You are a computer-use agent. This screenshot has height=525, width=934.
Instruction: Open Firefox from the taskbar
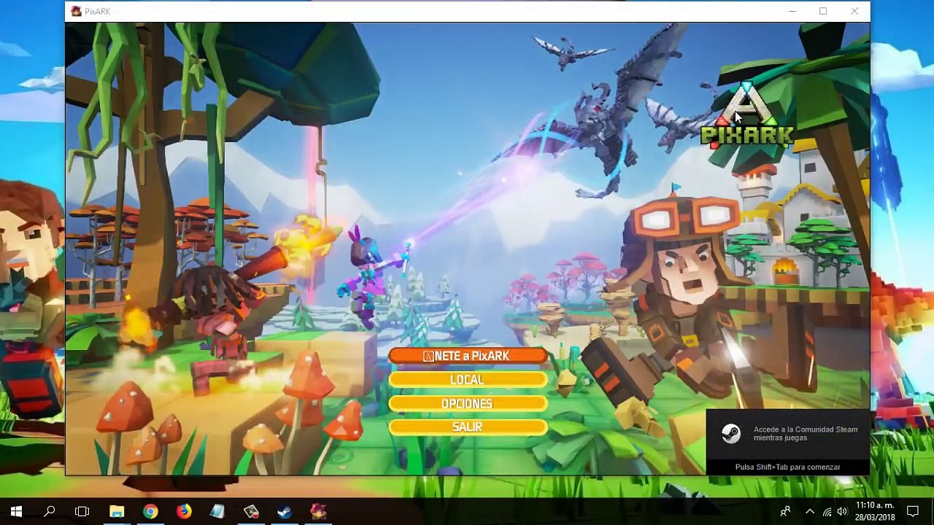tap(184, 511)
